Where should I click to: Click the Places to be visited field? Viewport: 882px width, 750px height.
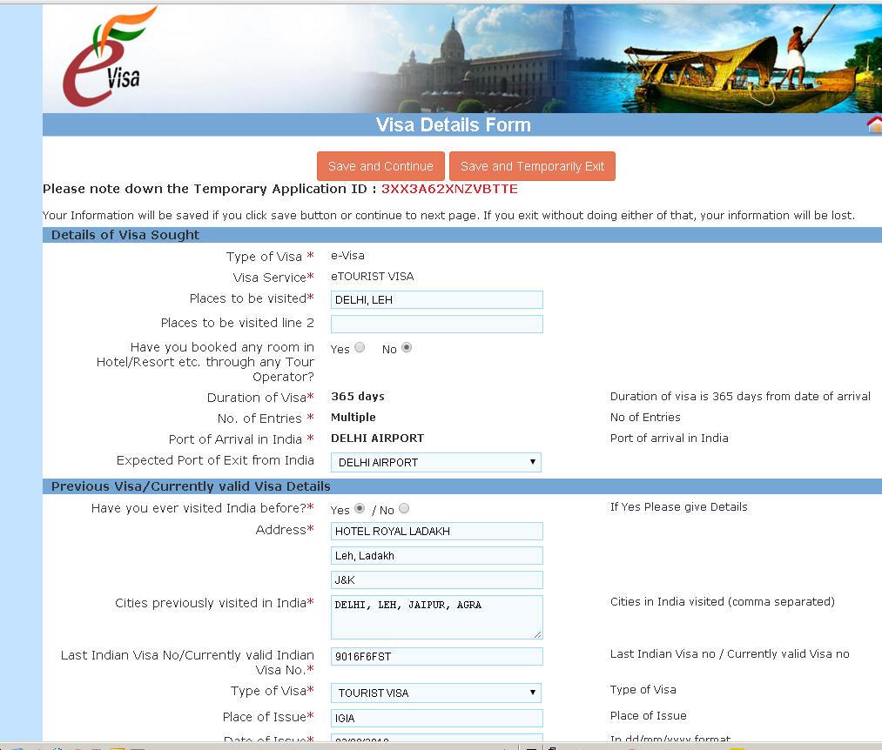pos(436,300)
